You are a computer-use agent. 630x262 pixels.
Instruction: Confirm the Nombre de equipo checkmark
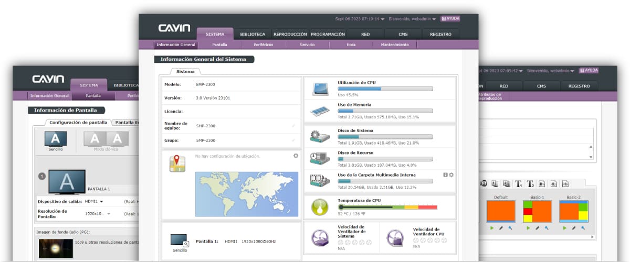point(293,126)
